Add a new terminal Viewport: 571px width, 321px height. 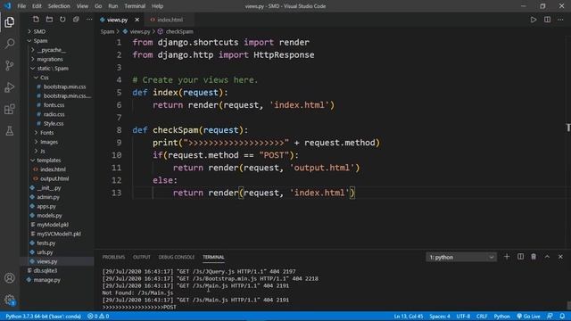[x=507, y=257]
